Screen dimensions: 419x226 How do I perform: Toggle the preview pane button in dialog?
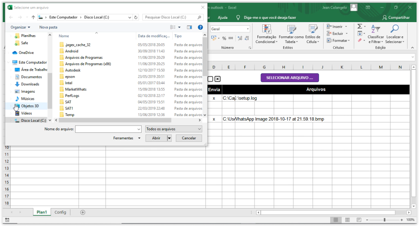point(189,27)
